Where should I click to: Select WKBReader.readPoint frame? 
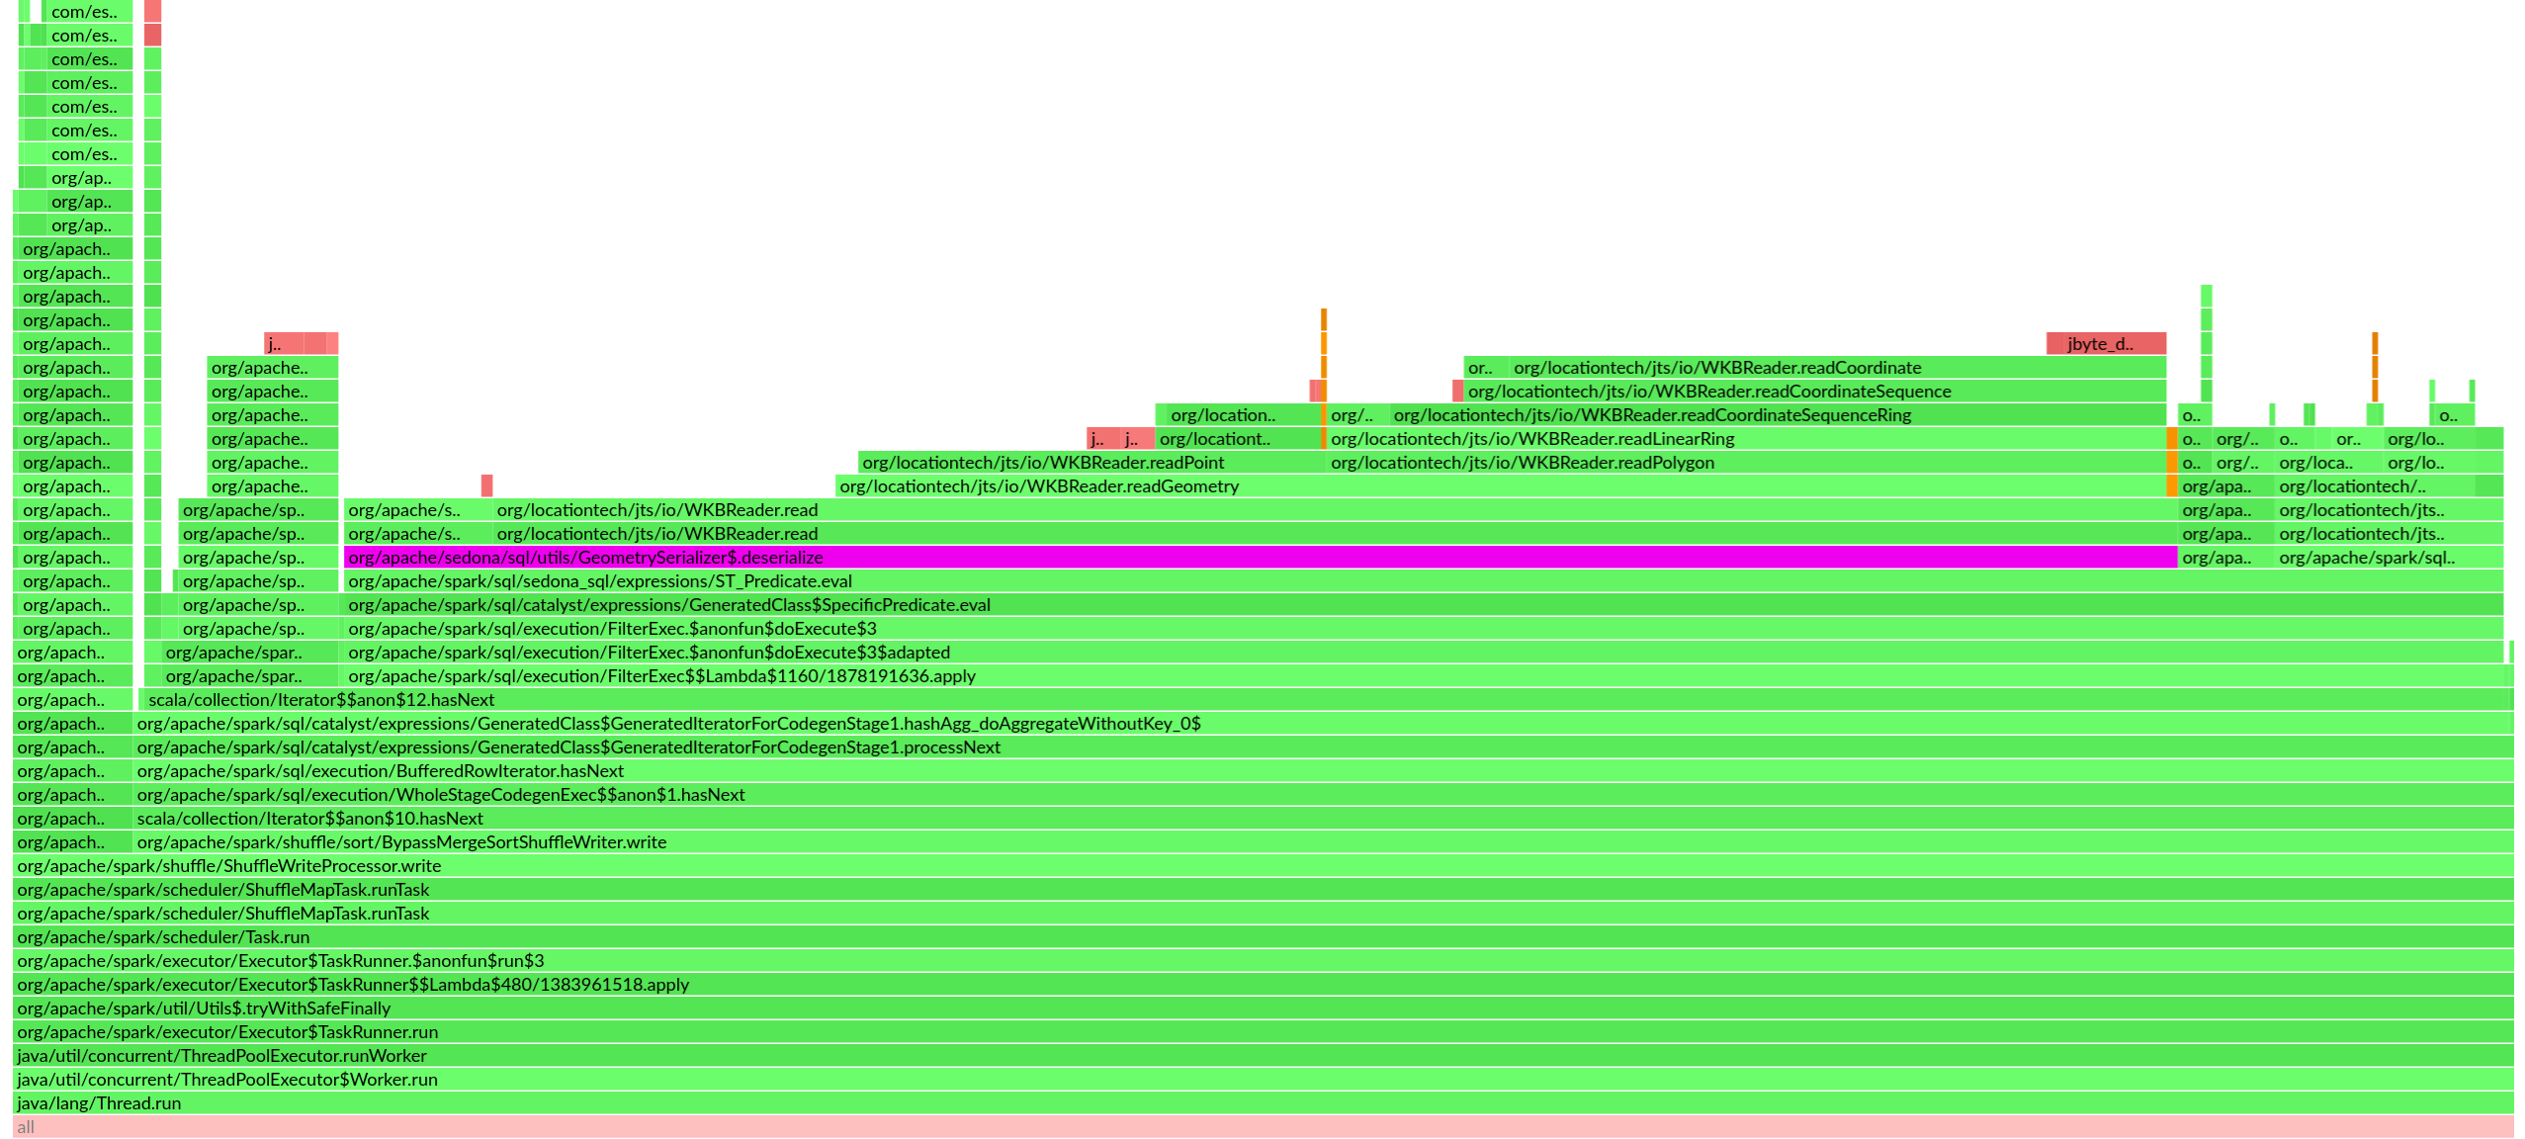1091,463
